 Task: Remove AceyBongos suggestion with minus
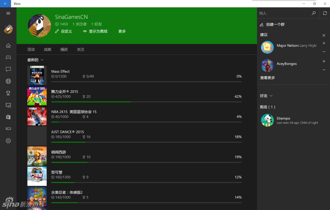click(324, 70)
